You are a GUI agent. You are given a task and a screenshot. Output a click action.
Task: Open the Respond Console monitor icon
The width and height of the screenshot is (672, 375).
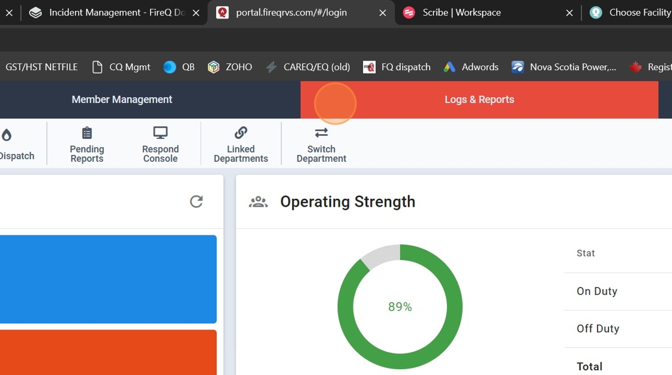pyautogui.click(x=160, y=133)
